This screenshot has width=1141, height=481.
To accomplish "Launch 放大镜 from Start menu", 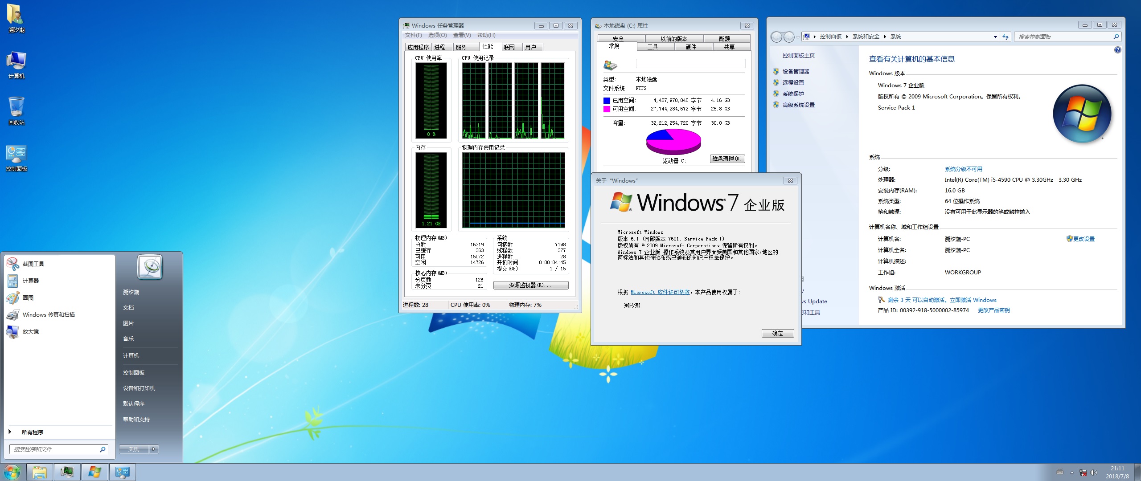I will [x=60, y=331].
